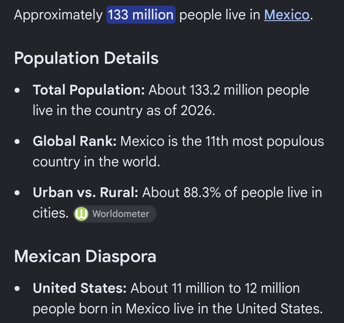Click the 11 million to 12 million text
Viewport: 344px width, 323px height.
pyautogui.click(x=236, y=288)
